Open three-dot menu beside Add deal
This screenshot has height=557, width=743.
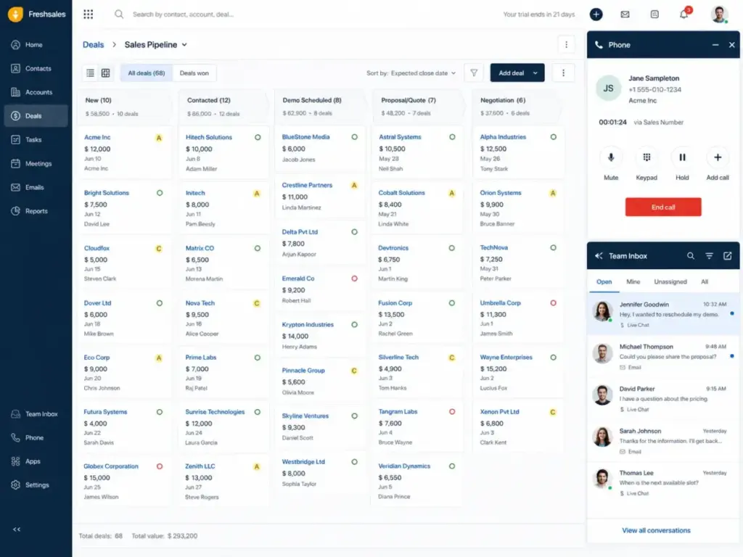coord(563,73)
